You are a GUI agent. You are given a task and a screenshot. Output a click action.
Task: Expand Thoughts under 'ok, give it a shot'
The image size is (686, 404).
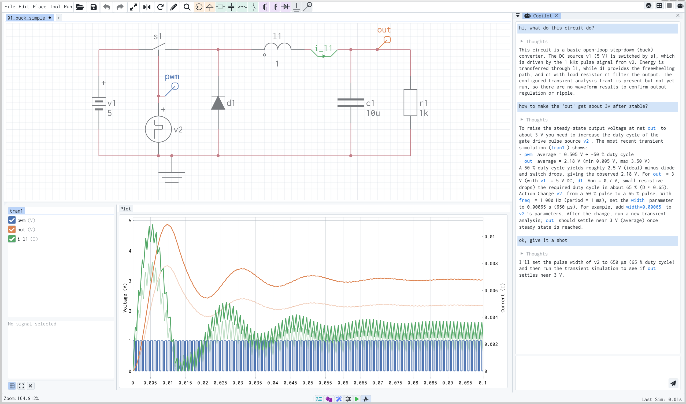tap(533, 254)
